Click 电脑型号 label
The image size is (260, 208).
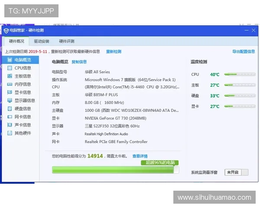[x=59, y=72]
